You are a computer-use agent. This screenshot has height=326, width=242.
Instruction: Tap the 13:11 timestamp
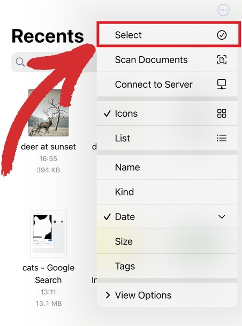click(x=48, y=292)
